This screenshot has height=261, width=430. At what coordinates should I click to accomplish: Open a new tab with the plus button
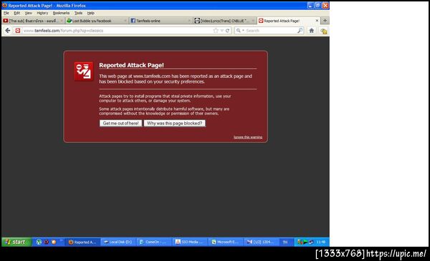pos(325,21)
